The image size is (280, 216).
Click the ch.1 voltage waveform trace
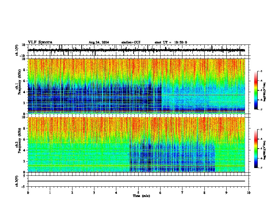point(136,50)
